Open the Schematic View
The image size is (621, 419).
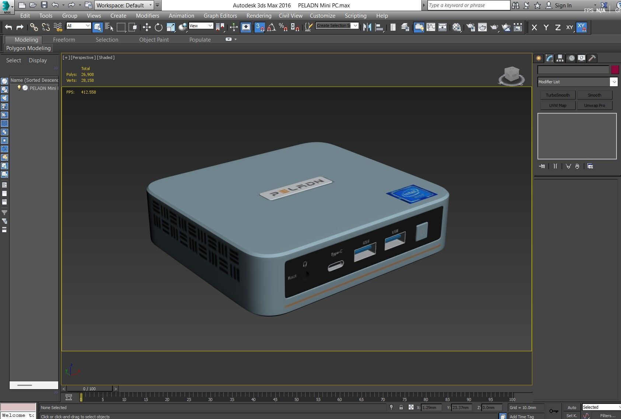coord(442,27)
